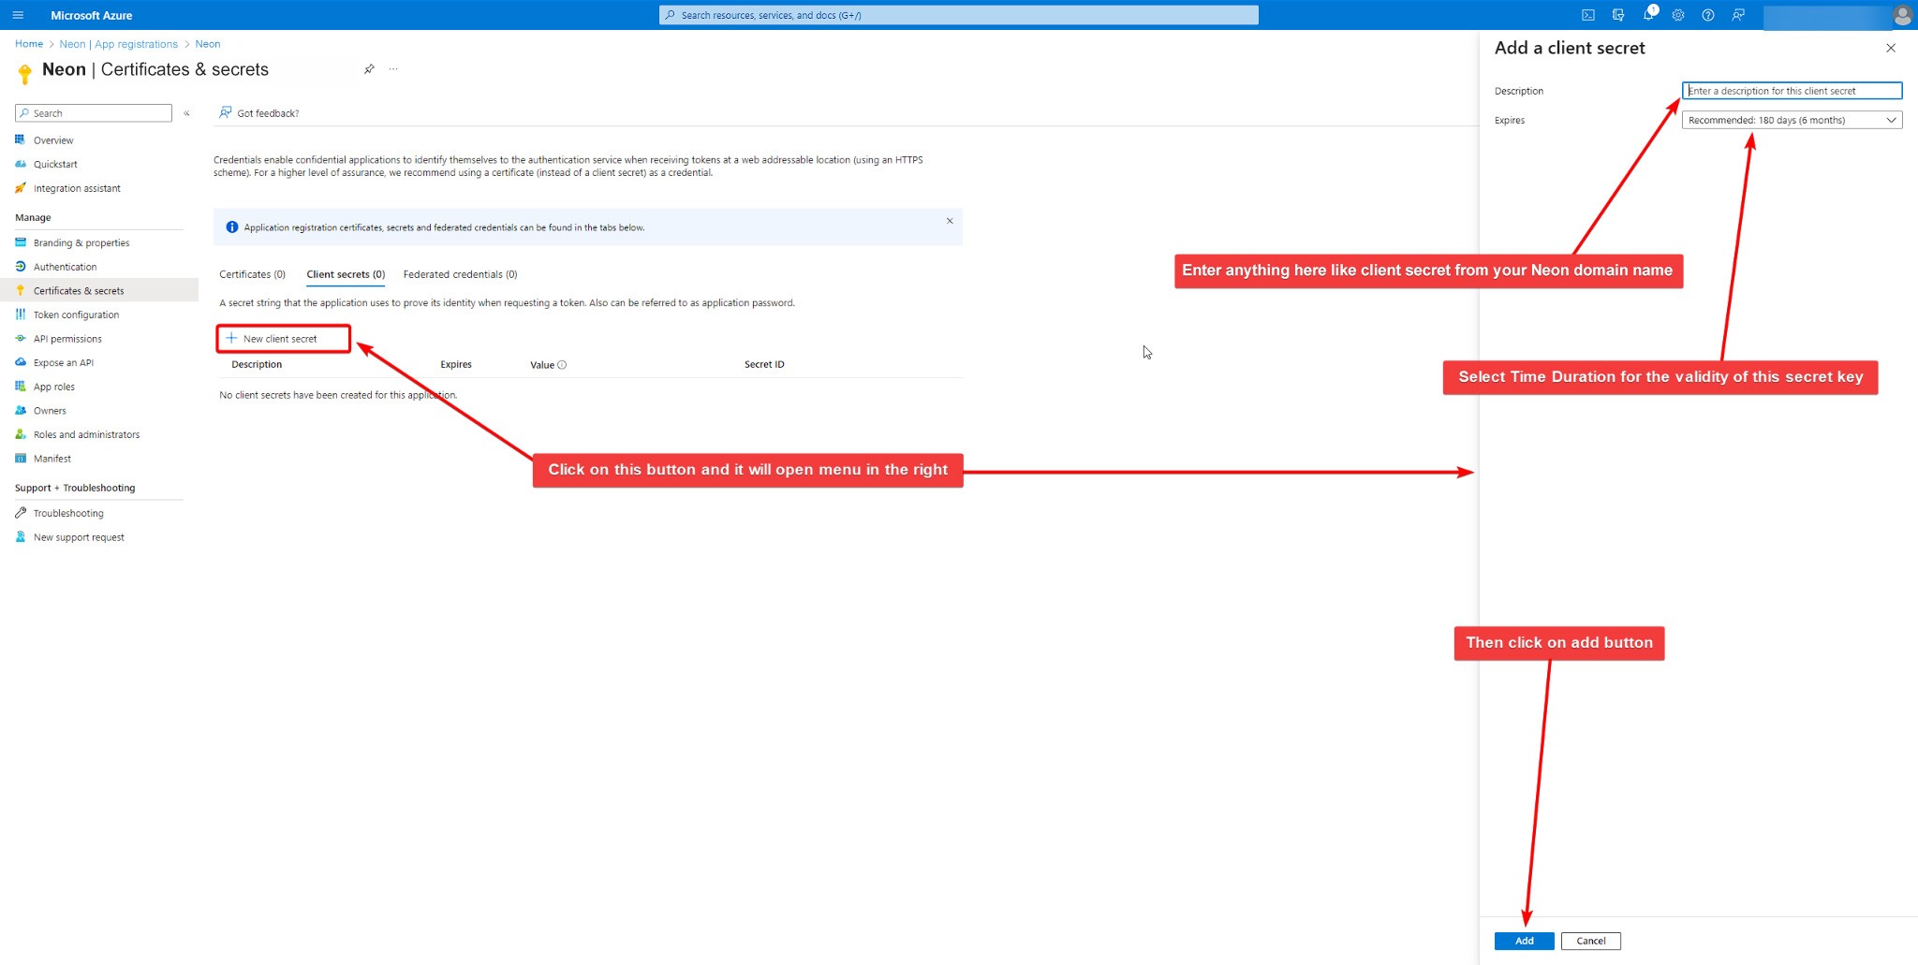Collapse the left sidebar menu
The image size is (1918, 965).
[186, 113]
